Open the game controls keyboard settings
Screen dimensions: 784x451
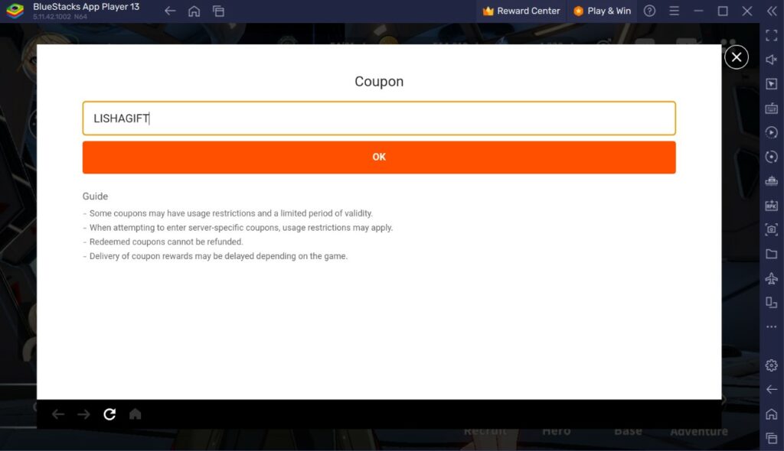(x=772, y=108)
